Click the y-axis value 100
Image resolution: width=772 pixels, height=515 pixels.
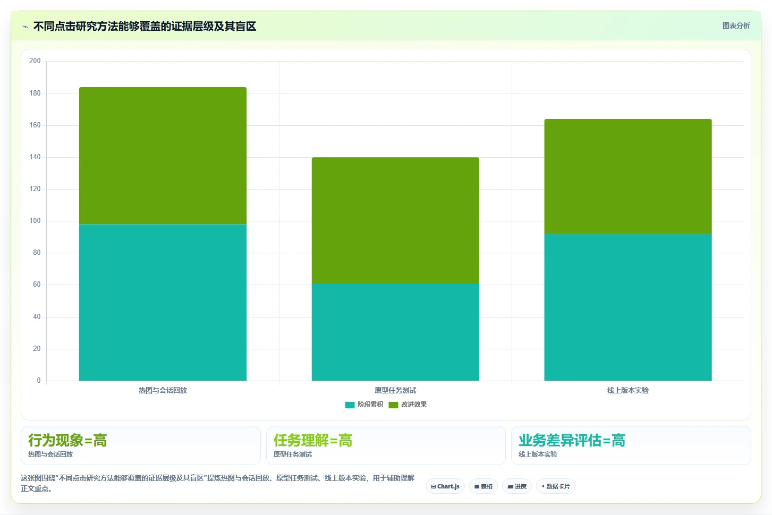pos(35,221)
